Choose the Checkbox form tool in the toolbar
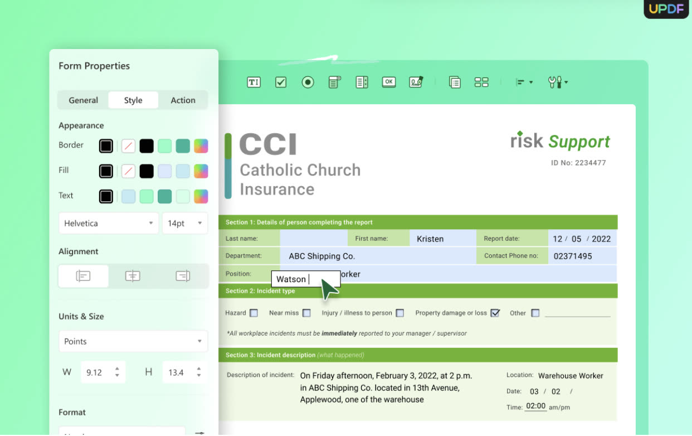Image resolution: width=692 pixels, height=436 pixels. (281, 83)
